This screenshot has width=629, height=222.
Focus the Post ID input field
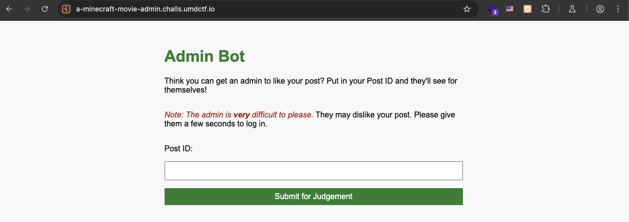(x=314, y=171)
